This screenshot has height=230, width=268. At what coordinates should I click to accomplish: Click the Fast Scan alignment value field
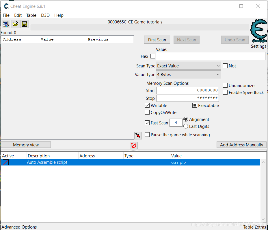[176, 123]
